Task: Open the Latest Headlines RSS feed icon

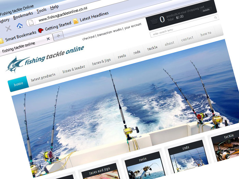Action: (x=76, y=21)
